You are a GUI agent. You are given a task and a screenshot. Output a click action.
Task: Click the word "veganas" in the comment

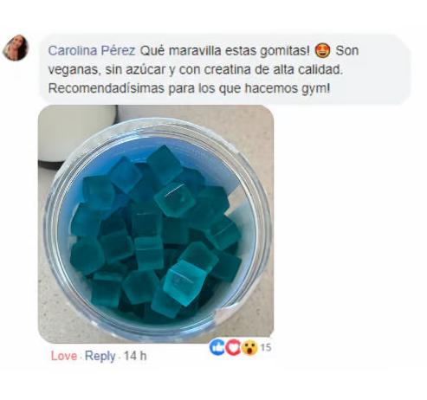[74, 70]
